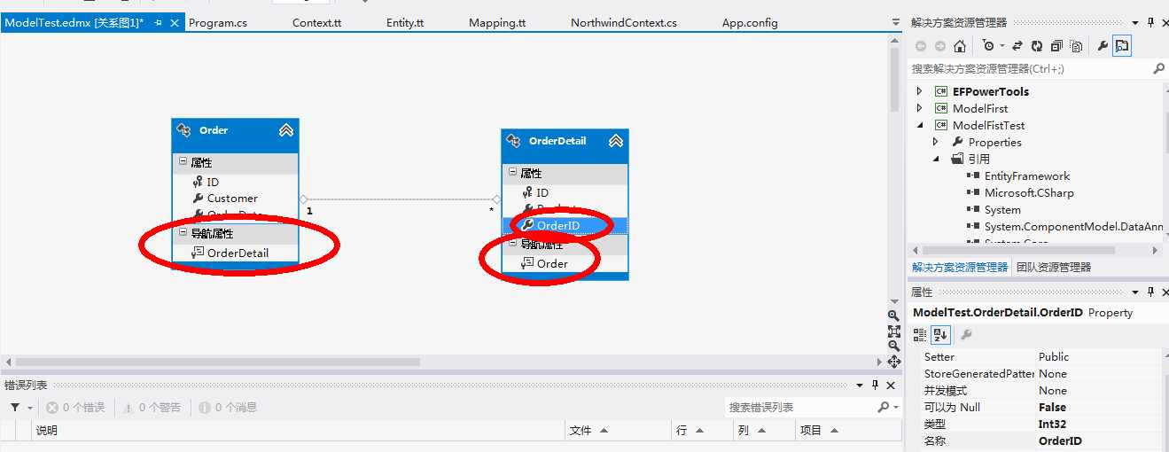The width and height of the screenshot is (1169, 452).
Task: Click the property pages wrench in Properties panel
Action: pos(966,334)
